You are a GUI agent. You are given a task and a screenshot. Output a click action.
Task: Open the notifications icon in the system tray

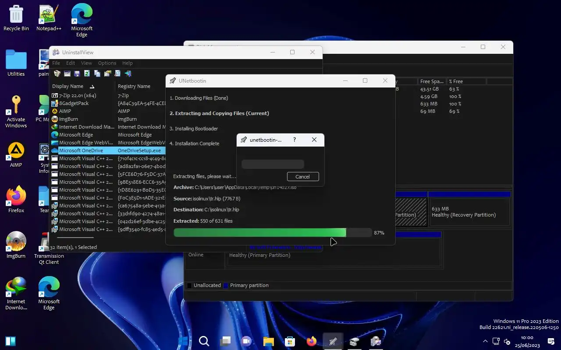(x=551, y=341)
